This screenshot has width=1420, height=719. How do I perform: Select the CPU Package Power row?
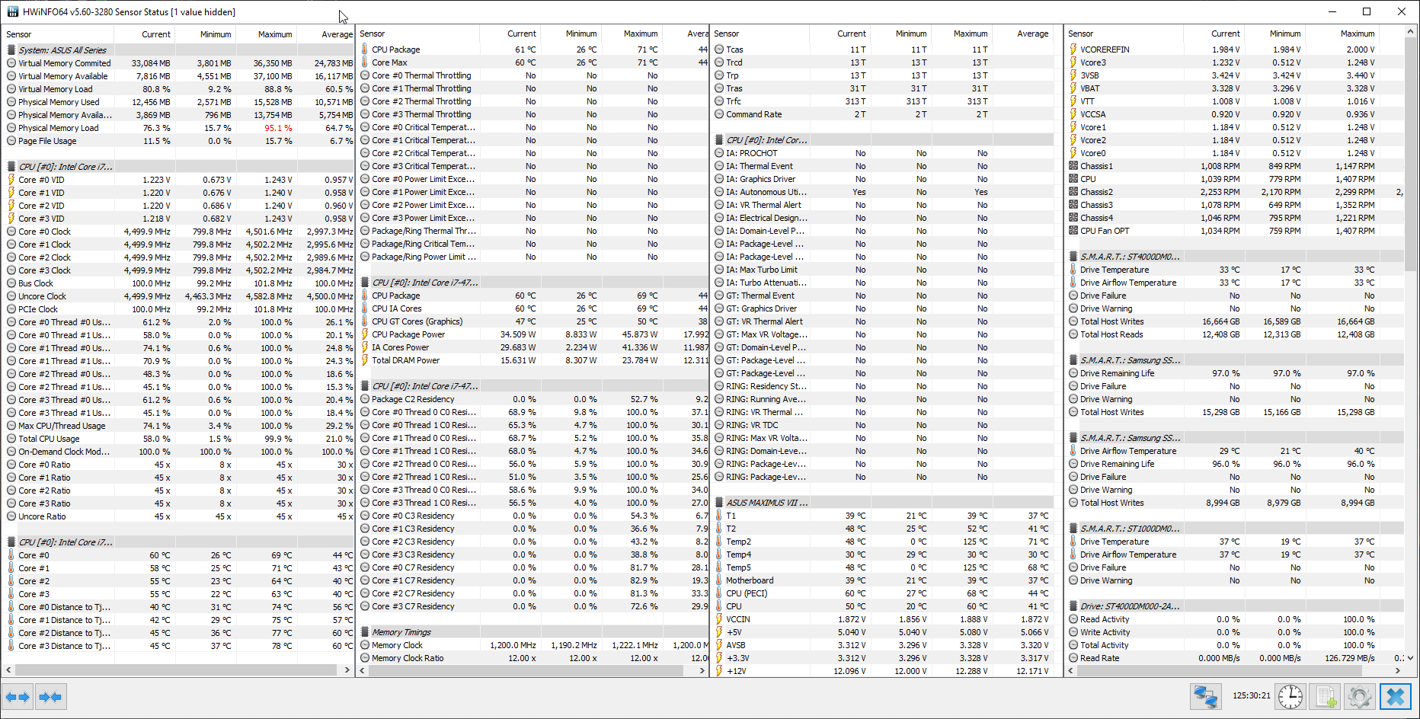click(408, 334)
